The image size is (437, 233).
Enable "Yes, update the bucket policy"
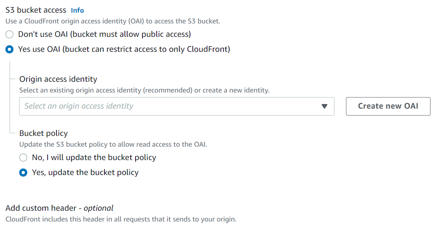click(23, 172)
